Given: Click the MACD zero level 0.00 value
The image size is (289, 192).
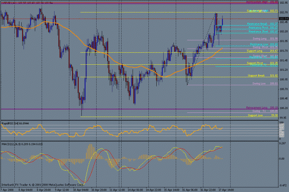Looking at the screenshot, I should (x=282, y=158).
